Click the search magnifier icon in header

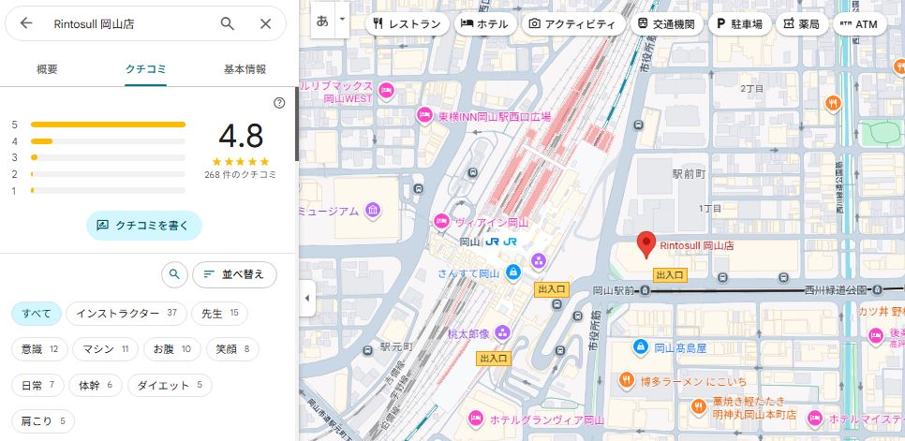tap(228, 23)
